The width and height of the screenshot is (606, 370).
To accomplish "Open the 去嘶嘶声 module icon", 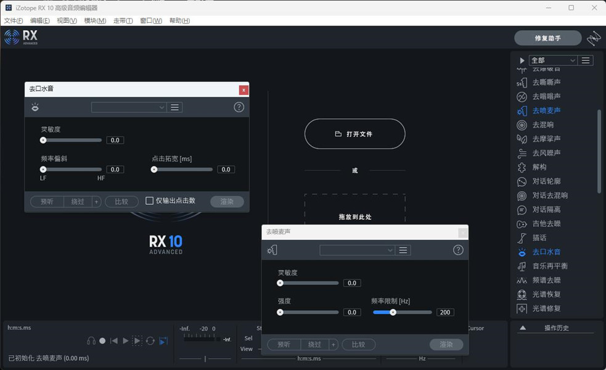I will pos(522,83).
